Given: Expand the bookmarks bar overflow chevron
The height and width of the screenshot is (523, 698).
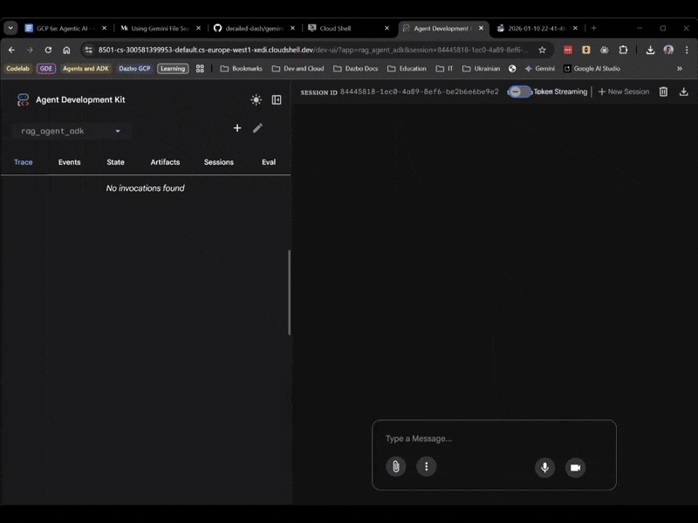Looking at the screenshot, I should (x=680, y=68).
